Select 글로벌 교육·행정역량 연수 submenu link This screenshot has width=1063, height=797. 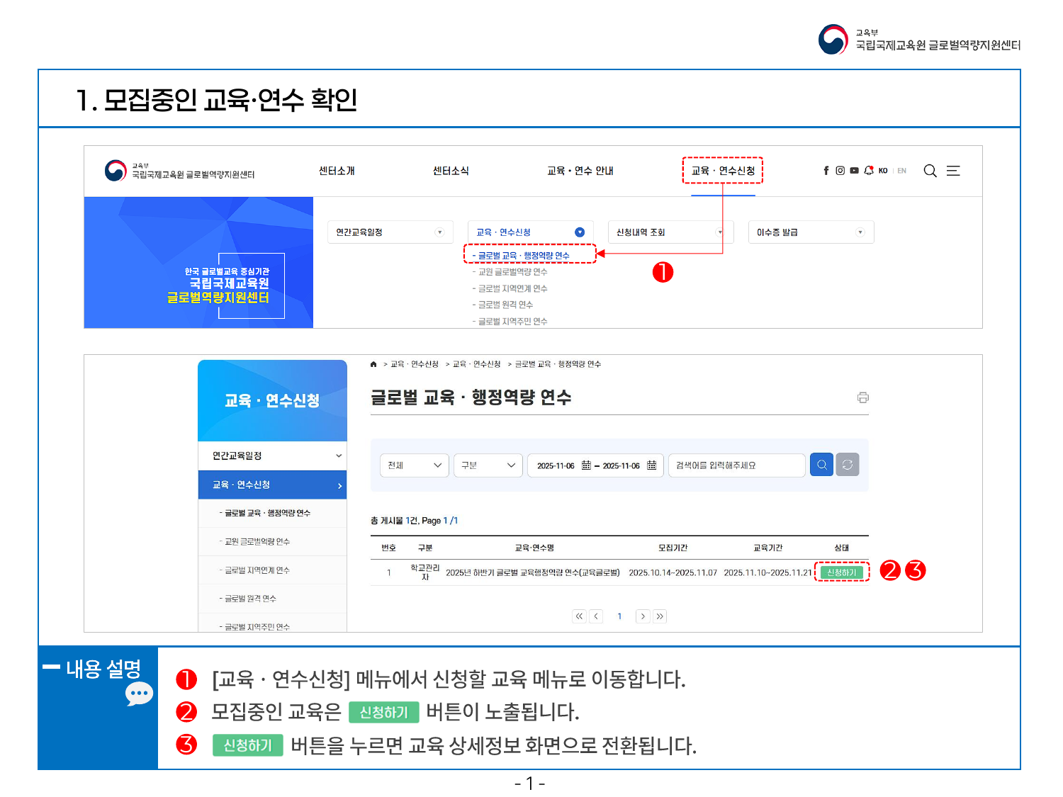pyautogui.click(x=524, y=256)
